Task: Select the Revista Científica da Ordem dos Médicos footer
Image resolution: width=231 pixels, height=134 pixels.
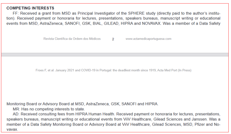Action: [72, 39]
